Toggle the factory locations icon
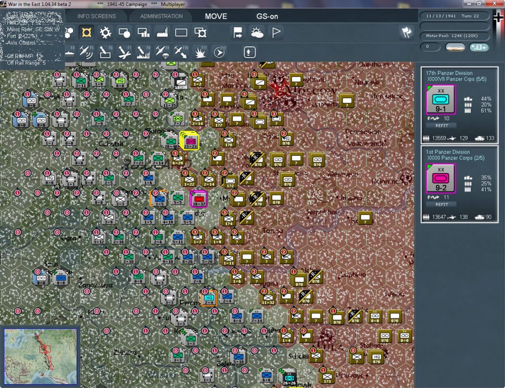 tap(162, 33)
